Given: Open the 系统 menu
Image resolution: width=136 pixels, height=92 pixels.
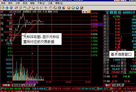Looking at the screenshot, I should [3, 3].
